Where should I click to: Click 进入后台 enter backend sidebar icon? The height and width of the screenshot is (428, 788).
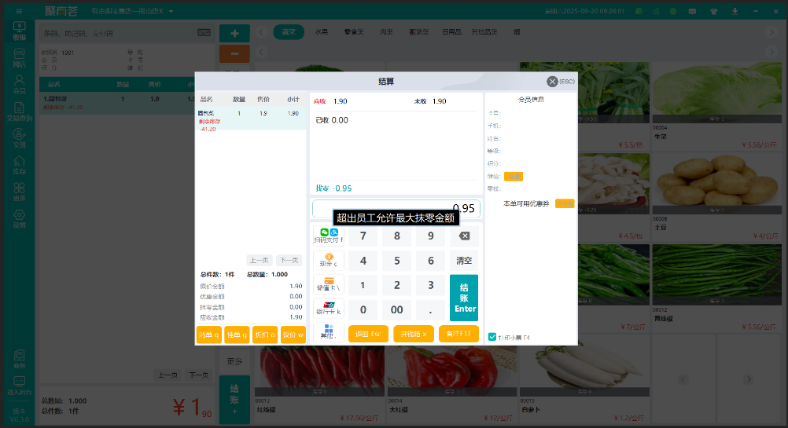tap(19, 386)
